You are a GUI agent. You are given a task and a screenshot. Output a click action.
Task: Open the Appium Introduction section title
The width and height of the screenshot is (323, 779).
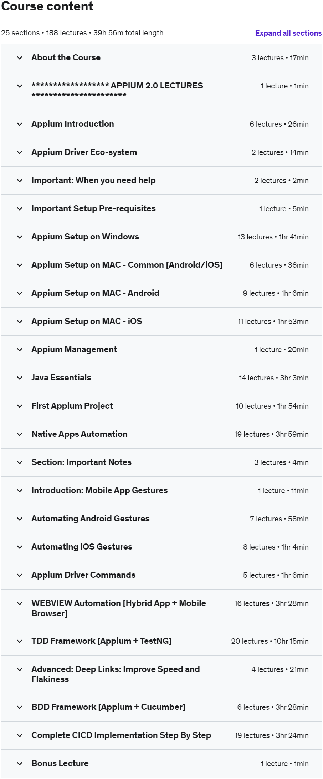[73, 124]
